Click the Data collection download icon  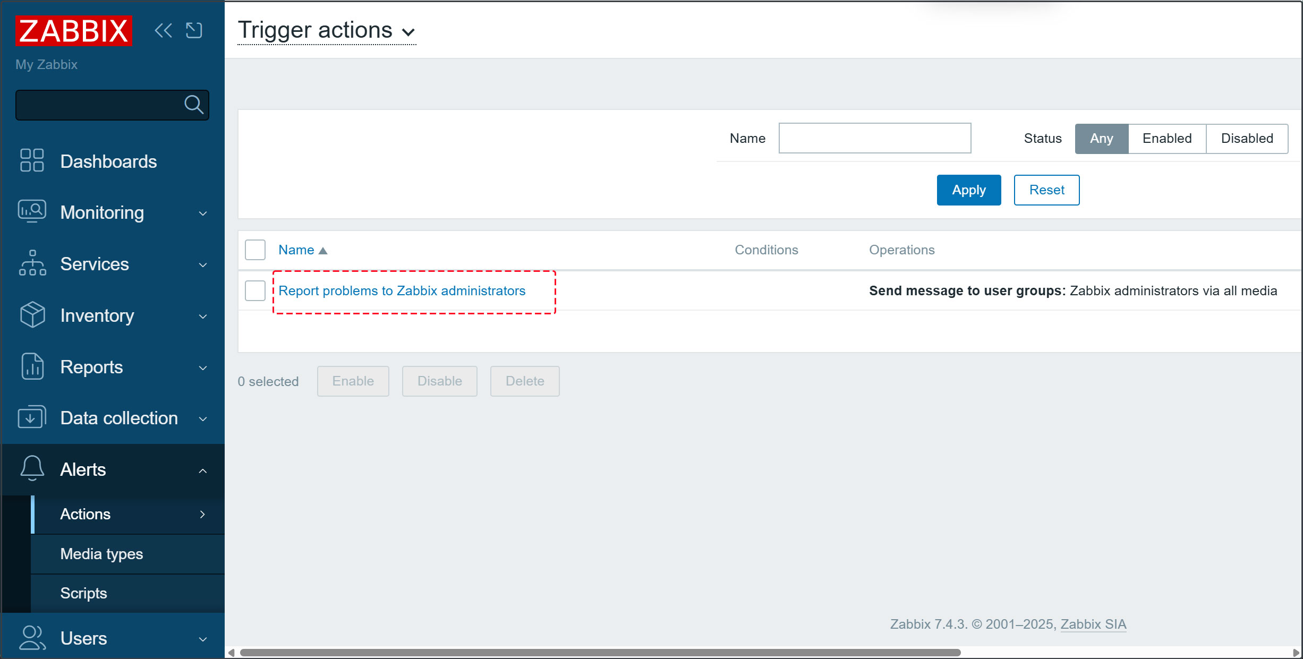pyautogui.click(x=32, y=417)
